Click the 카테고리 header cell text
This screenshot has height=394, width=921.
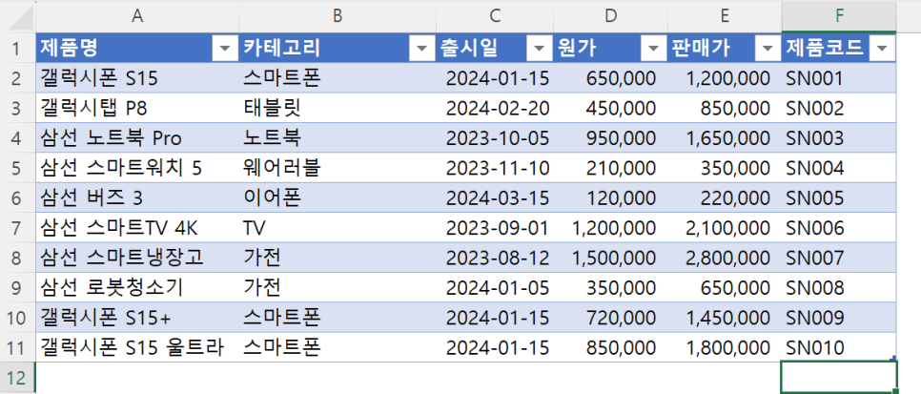pos(282,49)
